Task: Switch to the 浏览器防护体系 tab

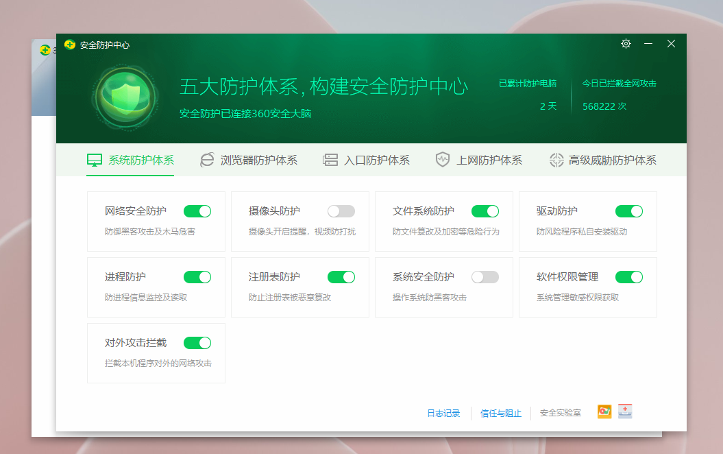Action: pos(249,160)
